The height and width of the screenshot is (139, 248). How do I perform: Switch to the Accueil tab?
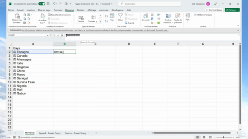(20, 10)
